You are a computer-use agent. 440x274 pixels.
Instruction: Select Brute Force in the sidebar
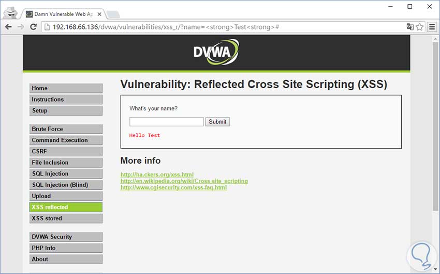click(66, 129)
